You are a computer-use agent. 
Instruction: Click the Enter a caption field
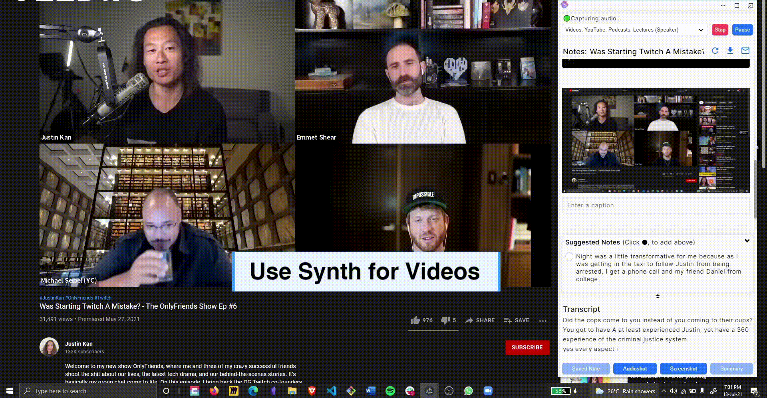click(x=656, y=205)
